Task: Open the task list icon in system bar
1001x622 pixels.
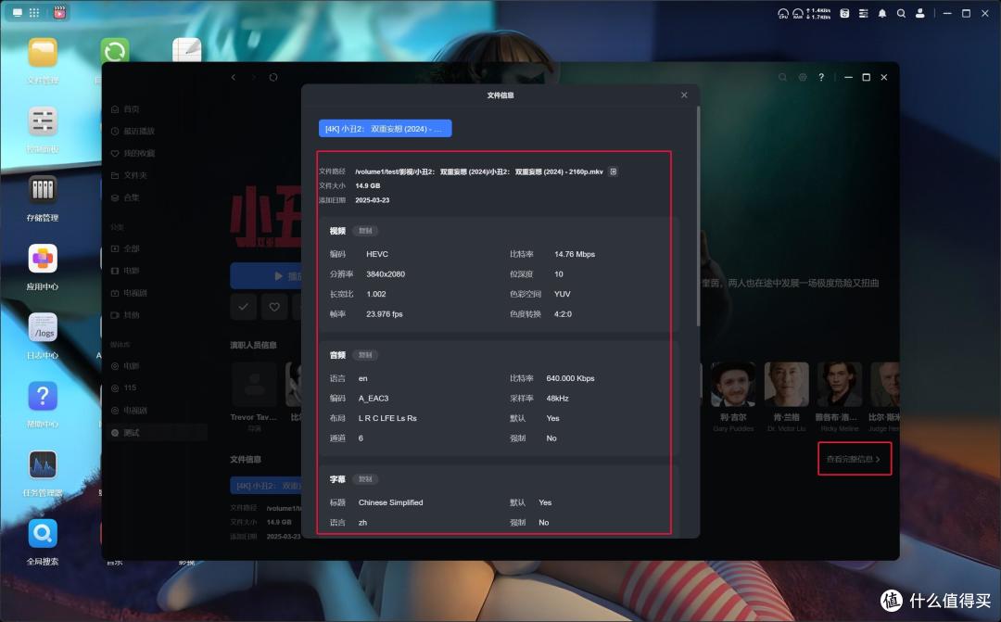Action: click(863, 13)
